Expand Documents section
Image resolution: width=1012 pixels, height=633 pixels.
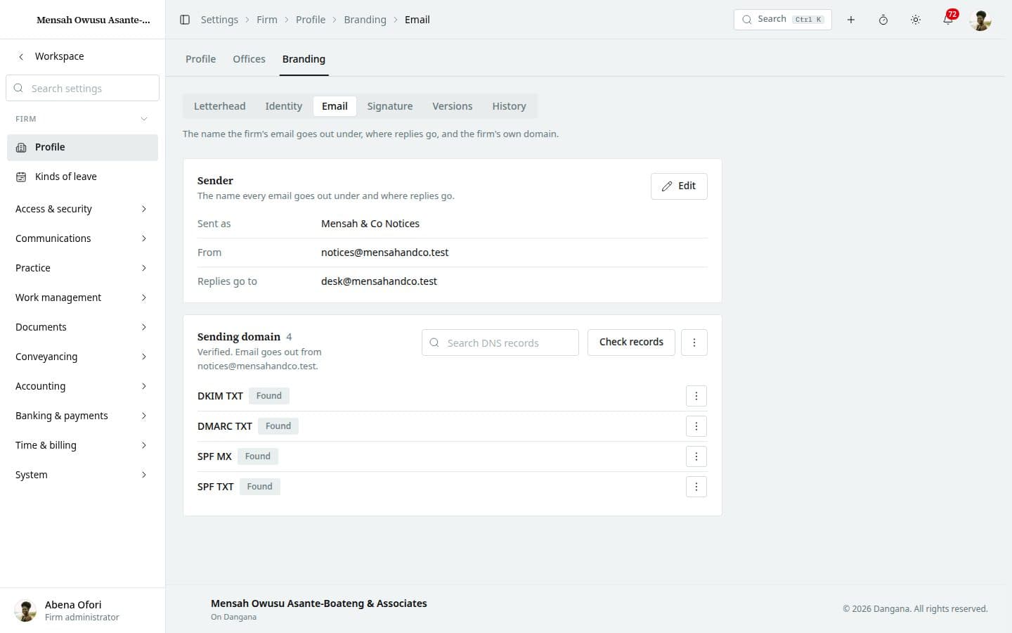[82, 327]
